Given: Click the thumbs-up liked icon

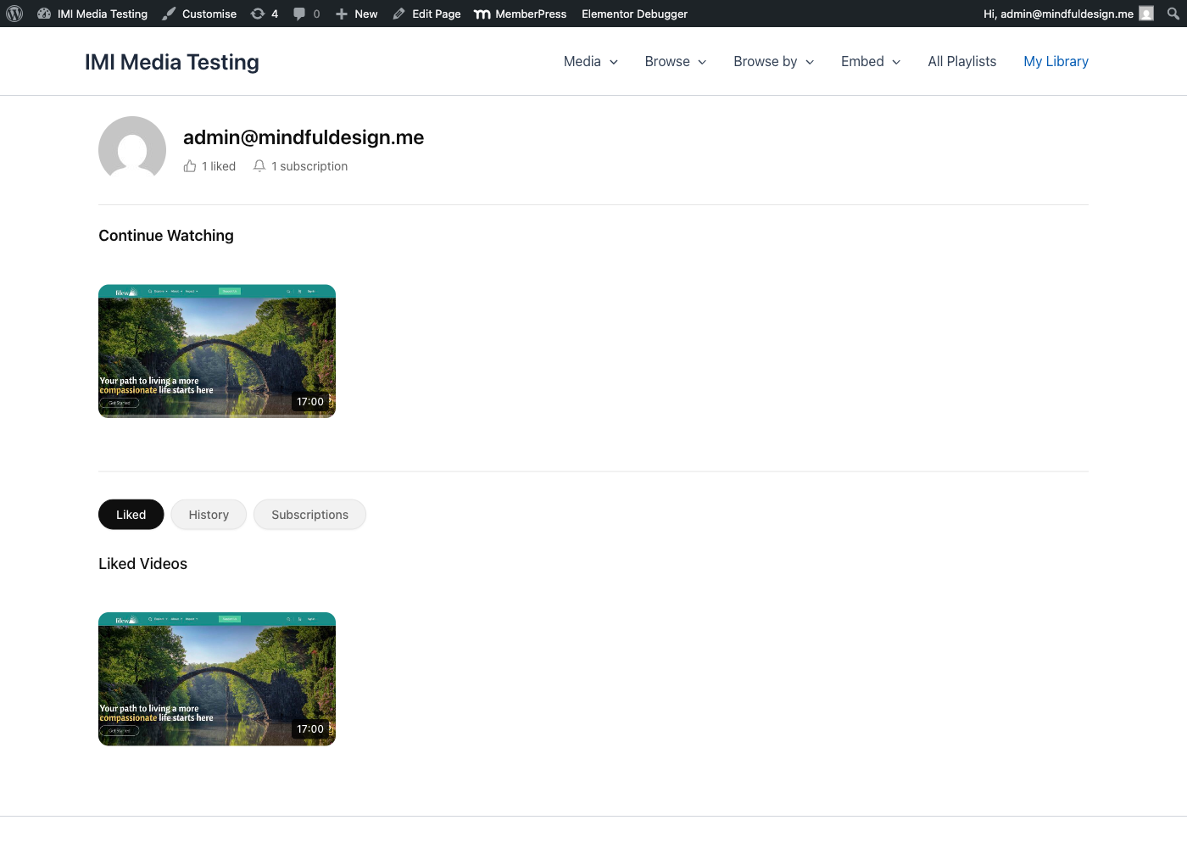Looking at the screenshot, I should [190, 166].
